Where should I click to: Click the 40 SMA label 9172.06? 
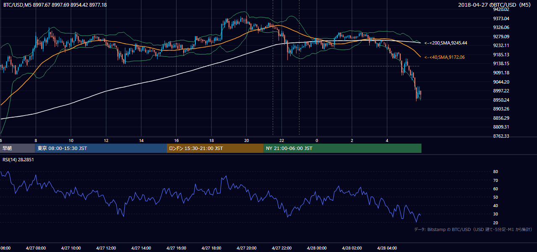click(445, 57)
